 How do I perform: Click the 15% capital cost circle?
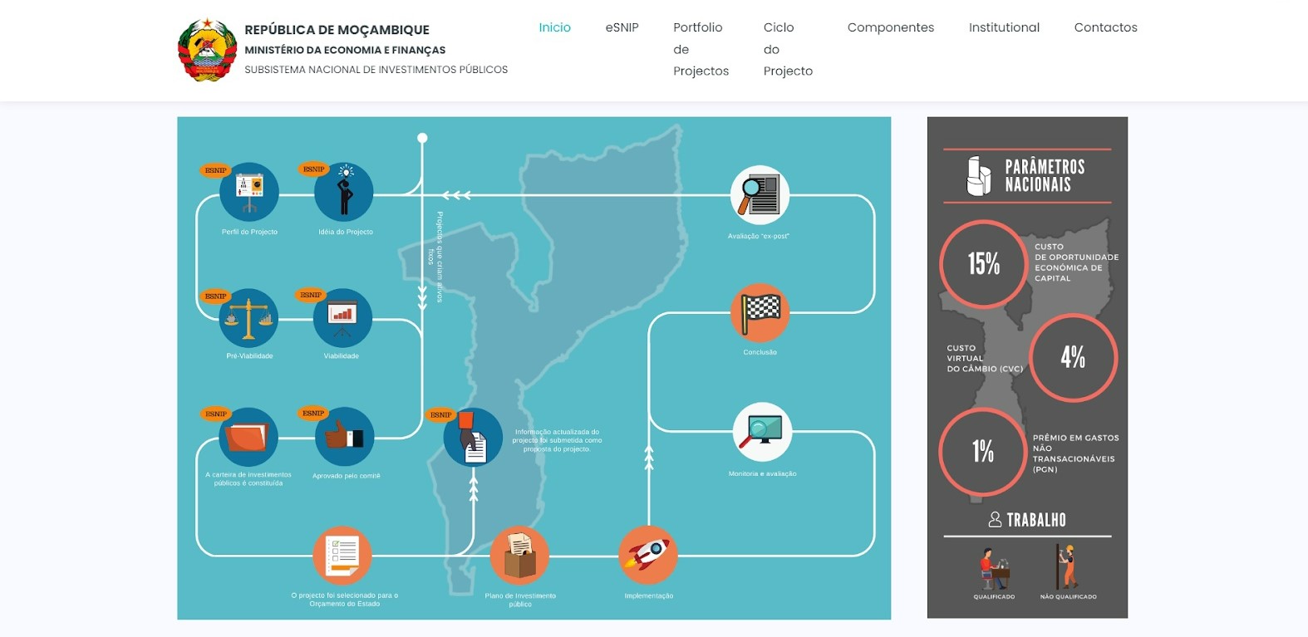click(x=983, y=264)
